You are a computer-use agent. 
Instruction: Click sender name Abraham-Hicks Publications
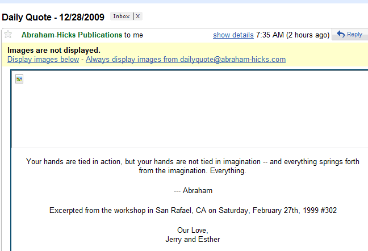pyautogui.click(x=72, y=35)
